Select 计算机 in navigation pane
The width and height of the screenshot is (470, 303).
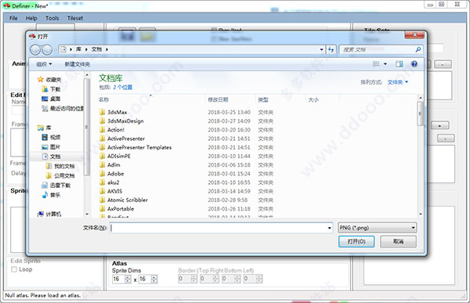click(49, 214)
